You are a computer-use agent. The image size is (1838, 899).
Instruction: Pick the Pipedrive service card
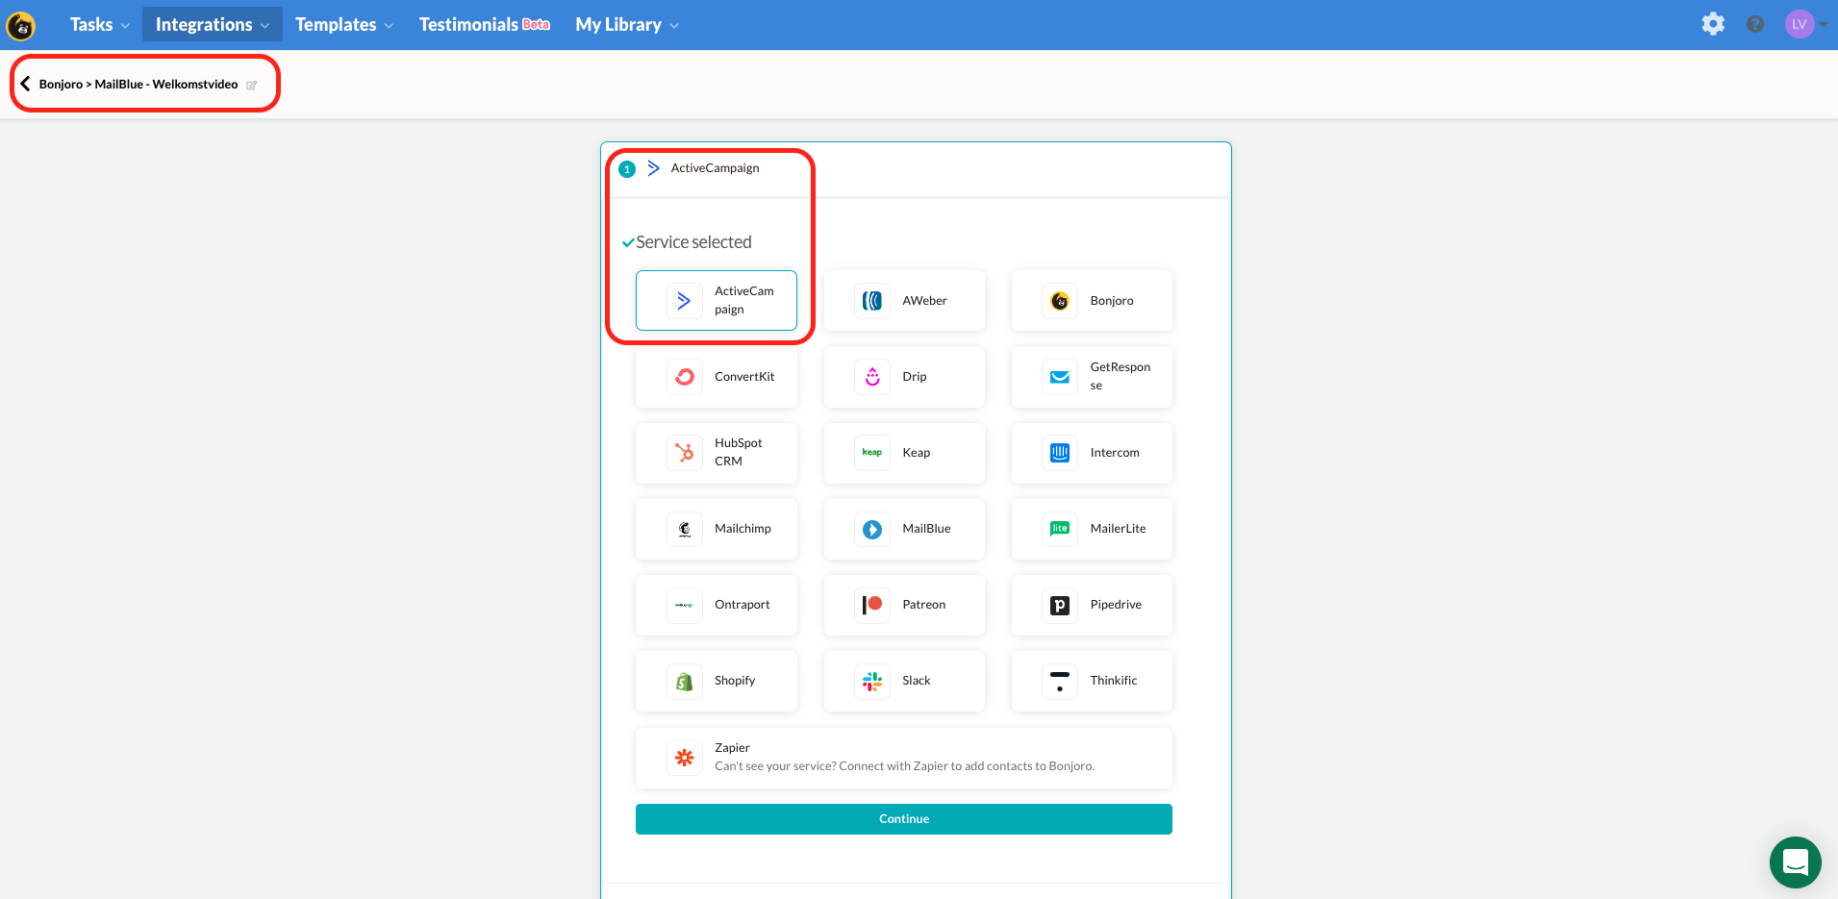coord(1092,604)
